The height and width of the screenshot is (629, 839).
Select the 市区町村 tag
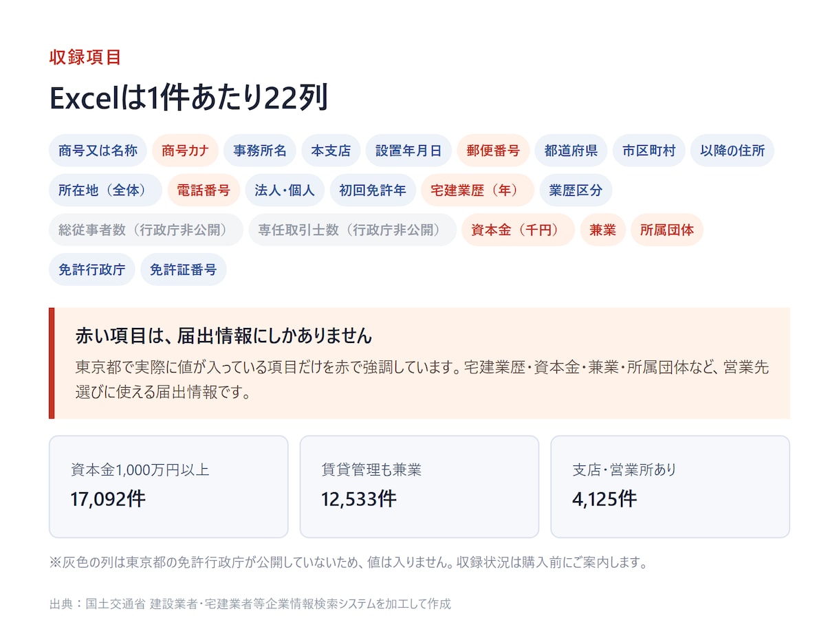click(649, 151)
